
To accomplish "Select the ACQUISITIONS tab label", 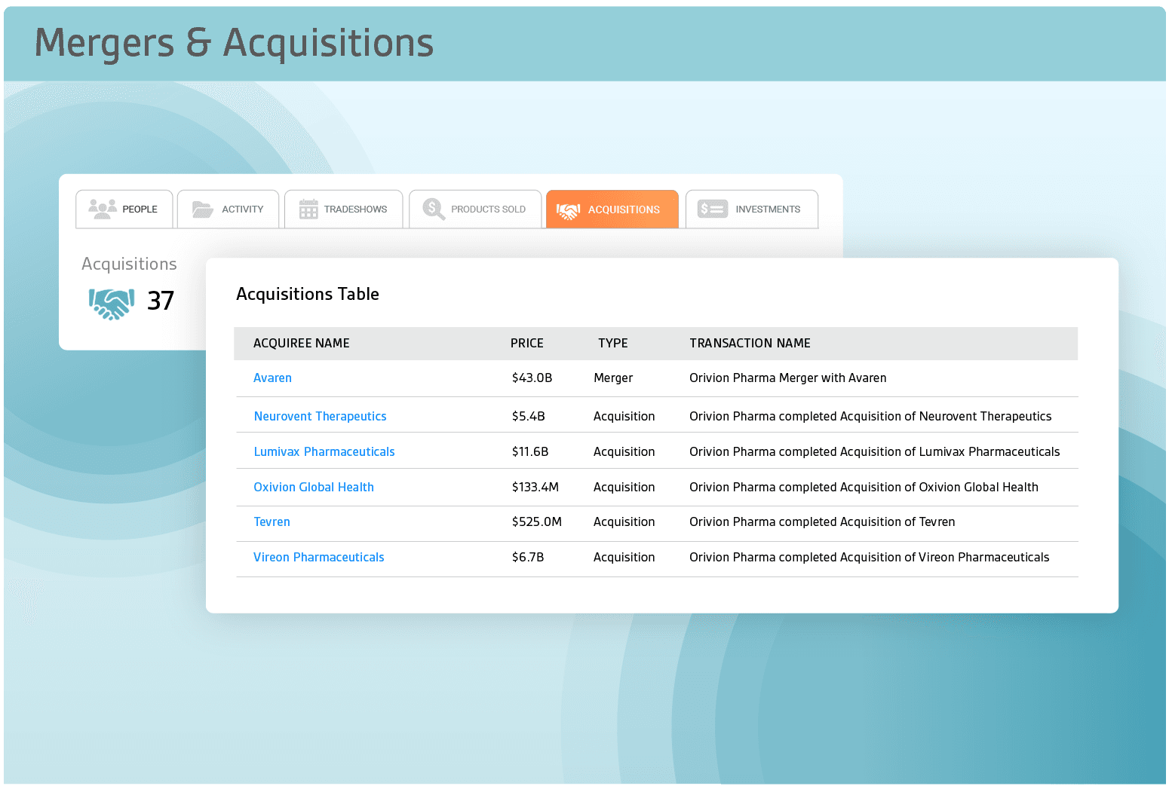I will tap(624, 209).
